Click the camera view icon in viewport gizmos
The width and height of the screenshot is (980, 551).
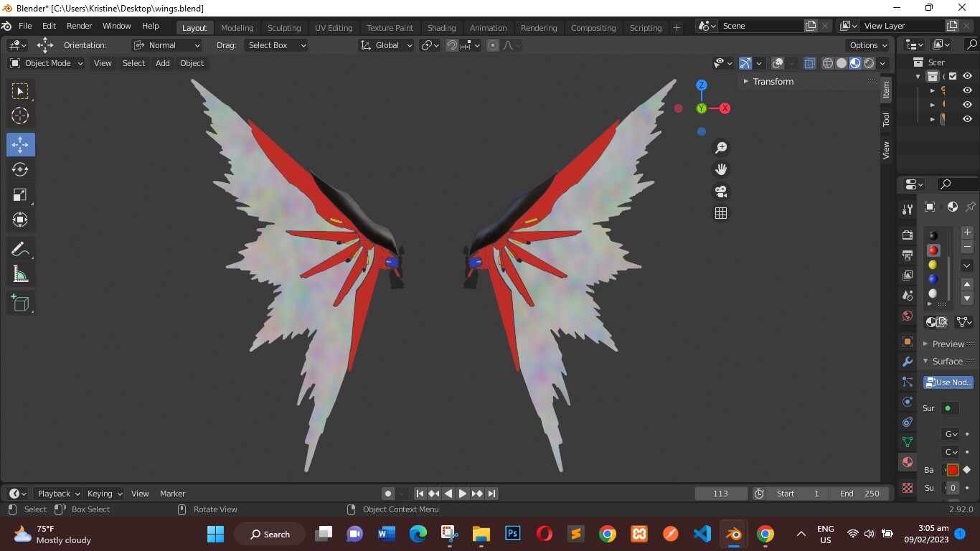pyautogui.click(x=721, y=192)
